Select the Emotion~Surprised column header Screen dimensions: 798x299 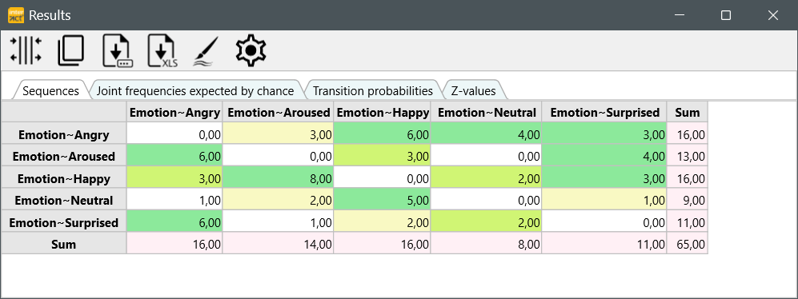coord(604,113)
